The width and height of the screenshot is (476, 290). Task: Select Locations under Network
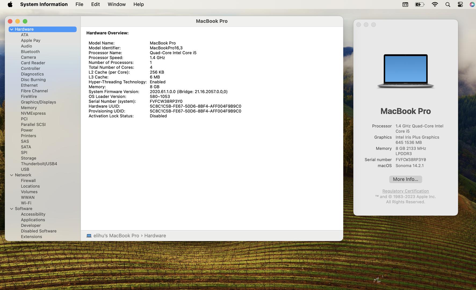pos(30,186)
